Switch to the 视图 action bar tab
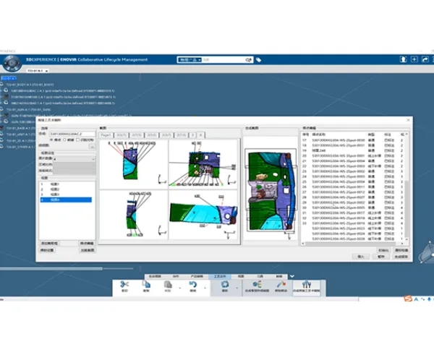This screenshot has height=347, width=434. [241, 276]
